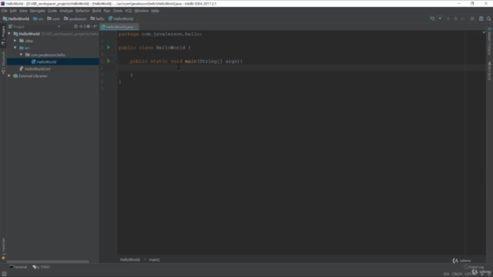The image size is (493, 277).
Task: Open the File menu
Action: coord(4,11)
